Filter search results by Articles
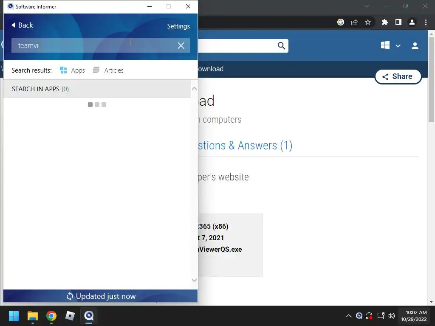 [x=108, y=70]
